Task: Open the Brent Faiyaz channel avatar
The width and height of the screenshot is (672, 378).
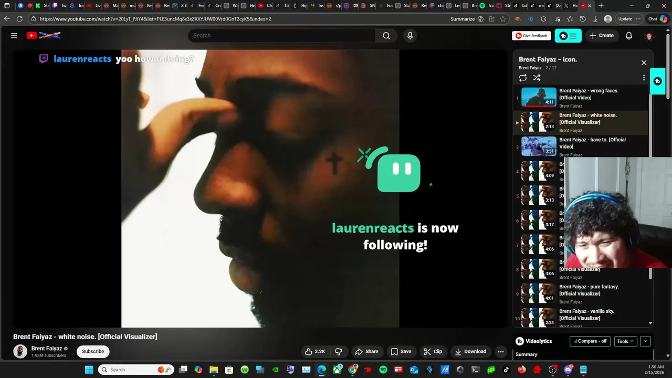Action: click(x=20, y=352)
